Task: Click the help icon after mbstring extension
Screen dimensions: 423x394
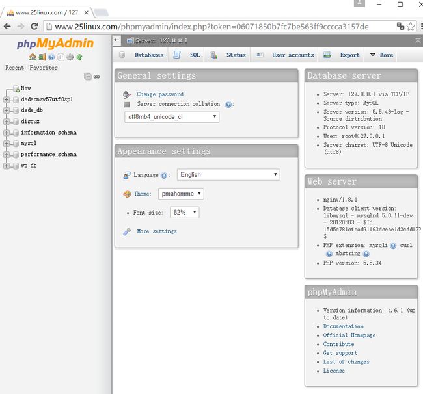Action: tap(366, 254)
